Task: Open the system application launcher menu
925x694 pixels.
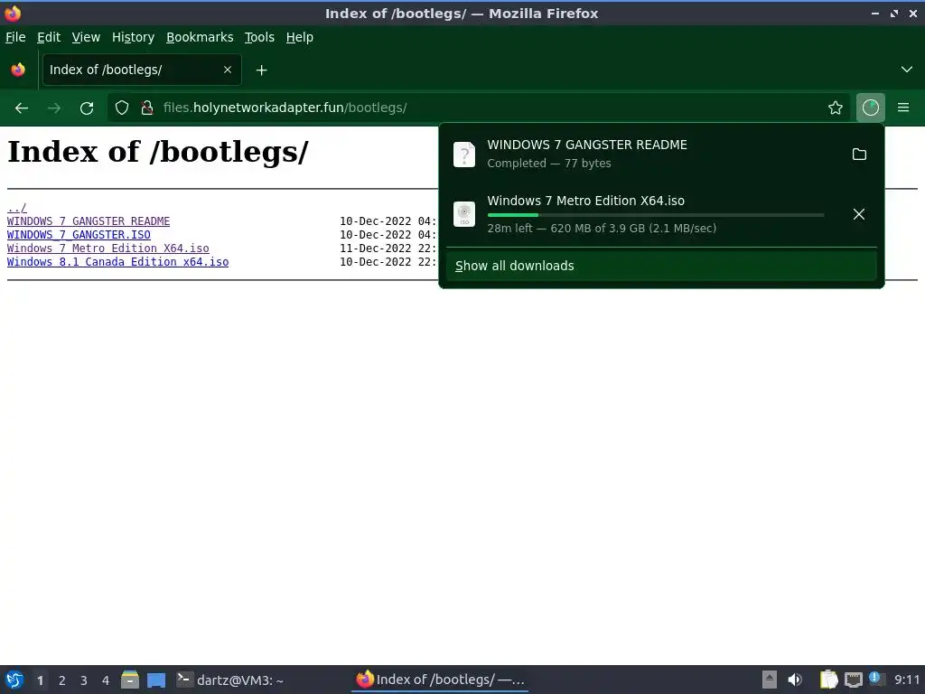Action: click(14, 680)
